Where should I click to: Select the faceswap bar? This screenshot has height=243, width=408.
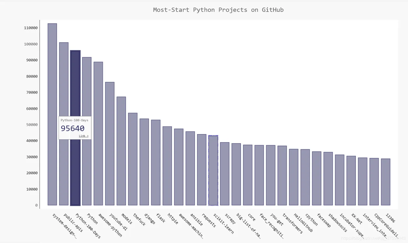pyautogui.click(x=317, y=179)
